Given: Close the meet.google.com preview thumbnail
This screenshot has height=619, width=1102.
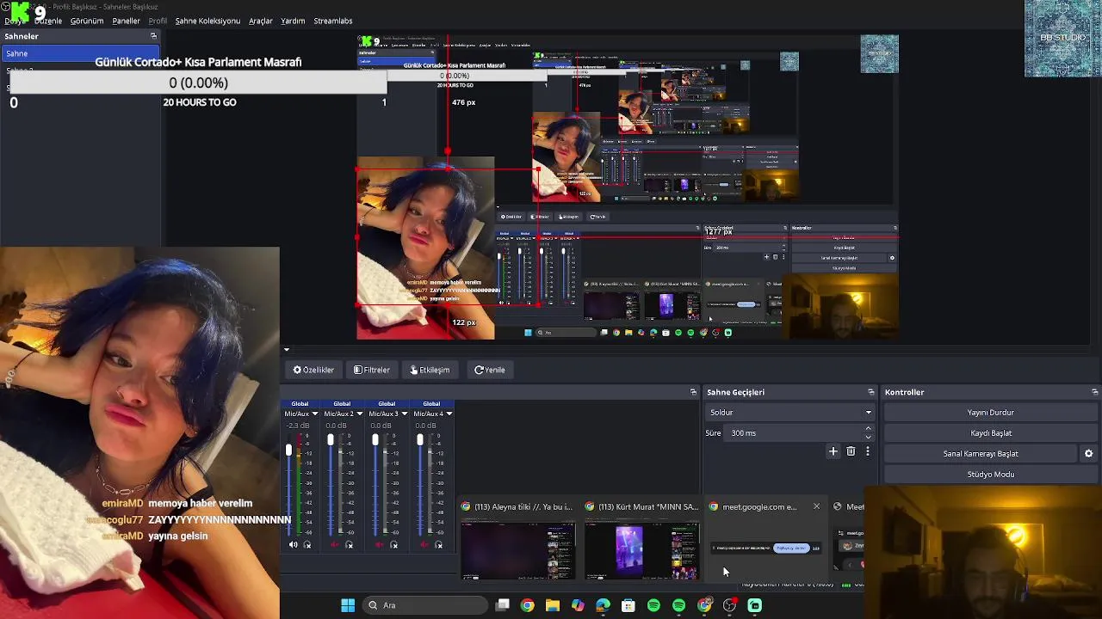Looking at the screenshot, I should coord(816,506).
